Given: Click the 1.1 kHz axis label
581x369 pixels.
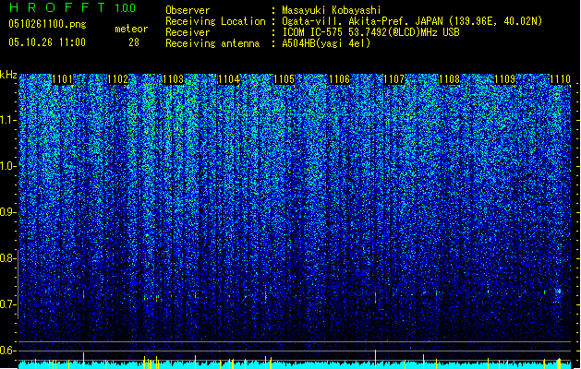Looking at the screenshot, I should (8, 120).
